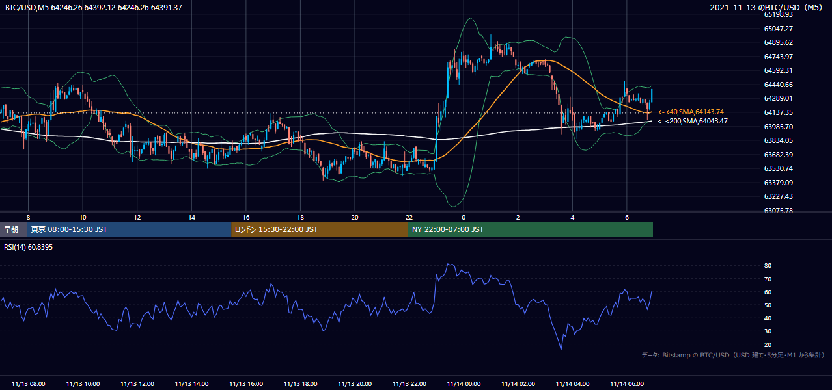The width and height of the screenshot is (832, 390).
Task: Click the RSI axis level 50
Action: coord(768,305)
